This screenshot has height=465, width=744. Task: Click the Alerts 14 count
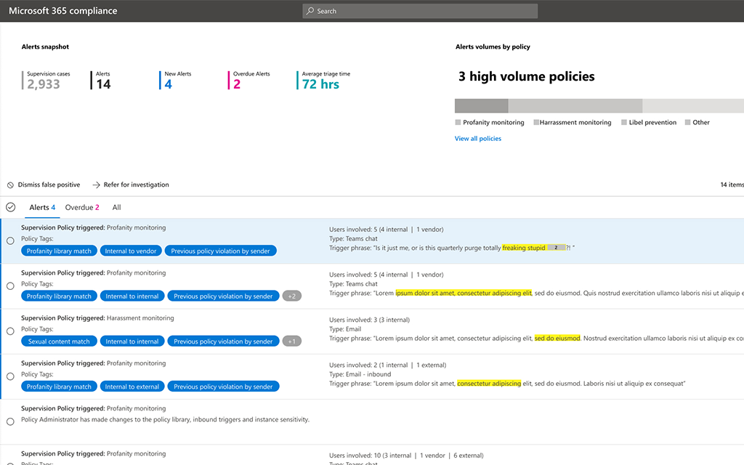coord(103,84)
